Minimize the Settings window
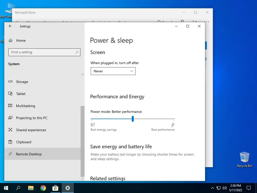Screen dimensions: 257x193 176,26
